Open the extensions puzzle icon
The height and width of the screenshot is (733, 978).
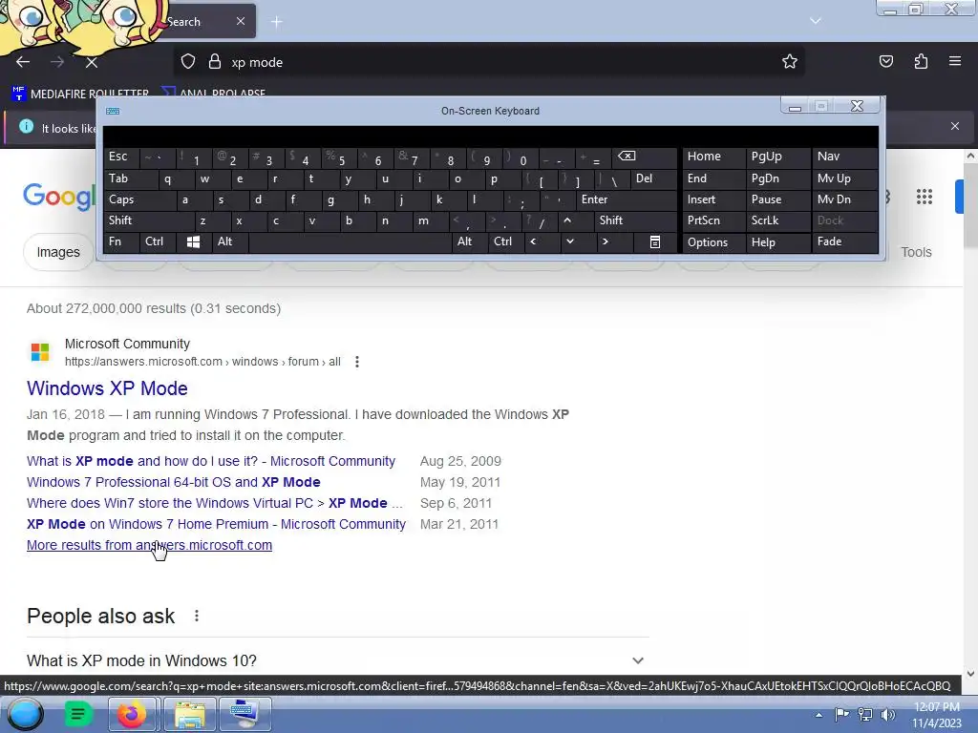click(x=921, y=61)
